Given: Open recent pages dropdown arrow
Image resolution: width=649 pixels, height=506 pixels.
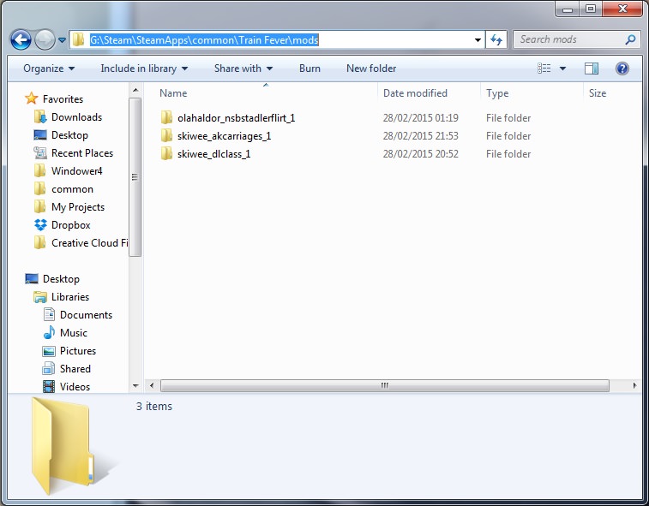Looking at the screenshot, I should [x=62, y=40].
